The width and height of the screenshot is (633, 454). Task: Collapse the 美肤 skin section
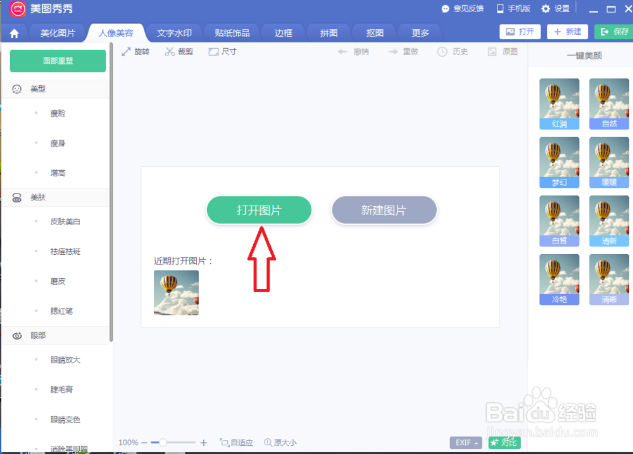click(37, 197)
